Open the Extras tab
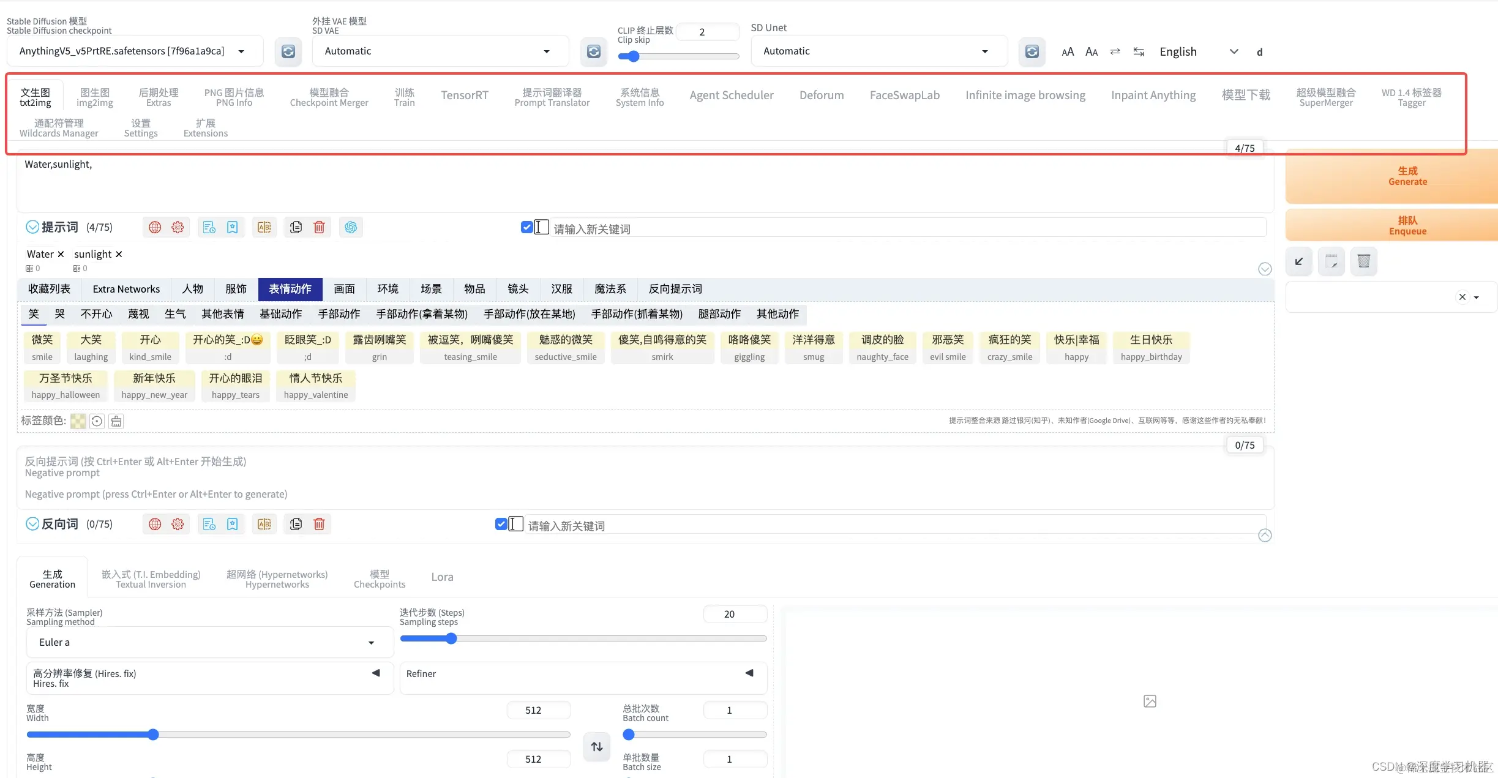The width and height of the screenshot is (1498, 778). coord(159,97)
